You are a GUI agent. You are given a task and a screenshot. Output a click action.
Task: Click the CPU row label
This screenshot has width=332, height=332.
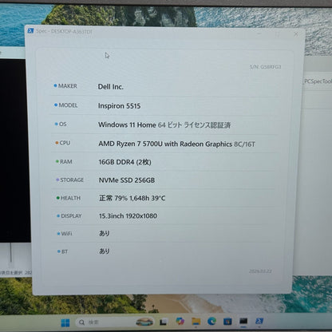65,143
